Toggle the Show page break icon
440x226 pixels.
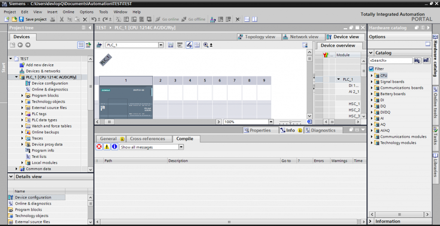pyautogui.click(x=197, y=45)
